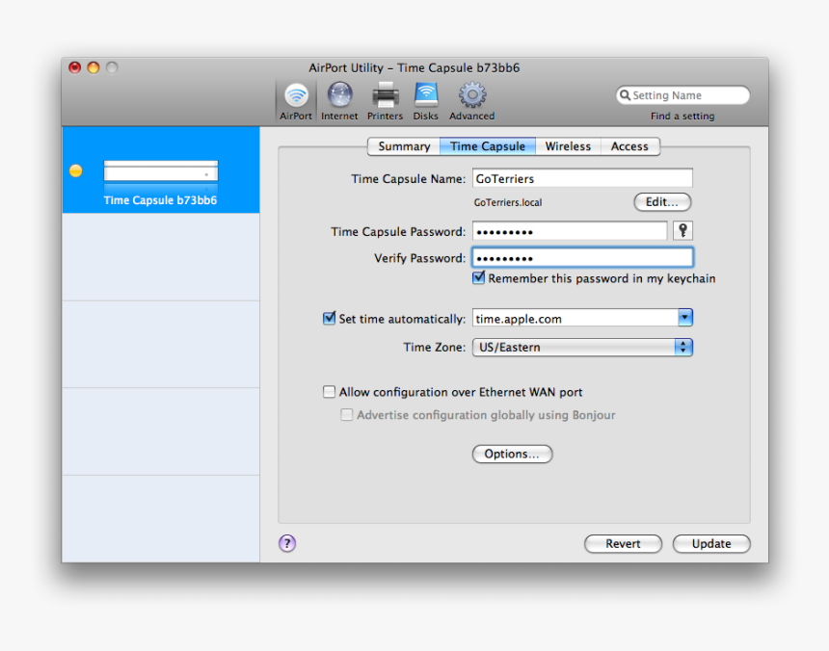This screenshot has width=829, height=651.
Task: Click the yellow status indicator light
Action: point(75,170)
